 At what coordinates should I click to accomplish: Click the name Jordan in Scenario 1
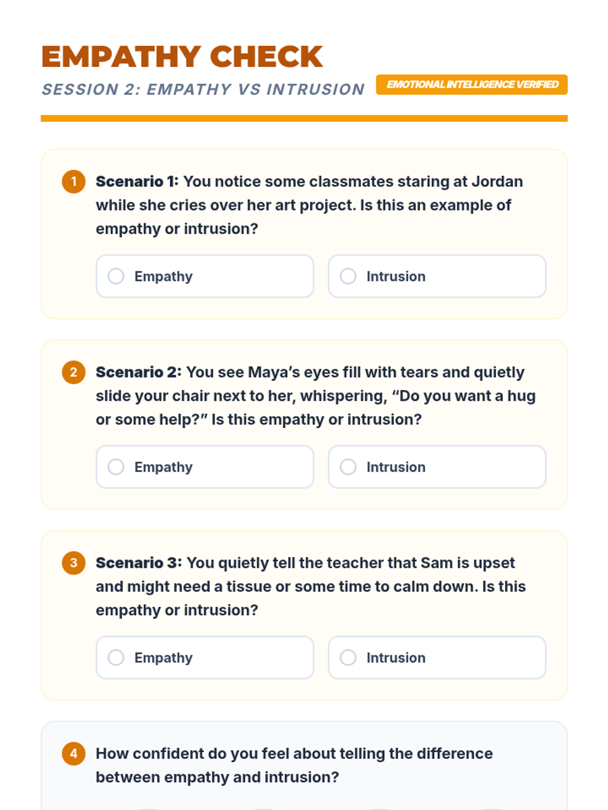tap(497, 182)
